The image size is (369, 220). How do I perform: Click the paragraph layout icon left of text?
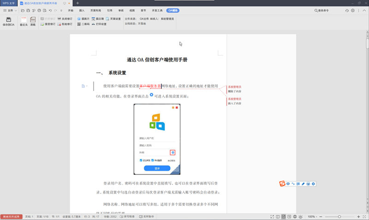(83, 86)
